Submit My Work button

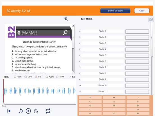(115, 11)
